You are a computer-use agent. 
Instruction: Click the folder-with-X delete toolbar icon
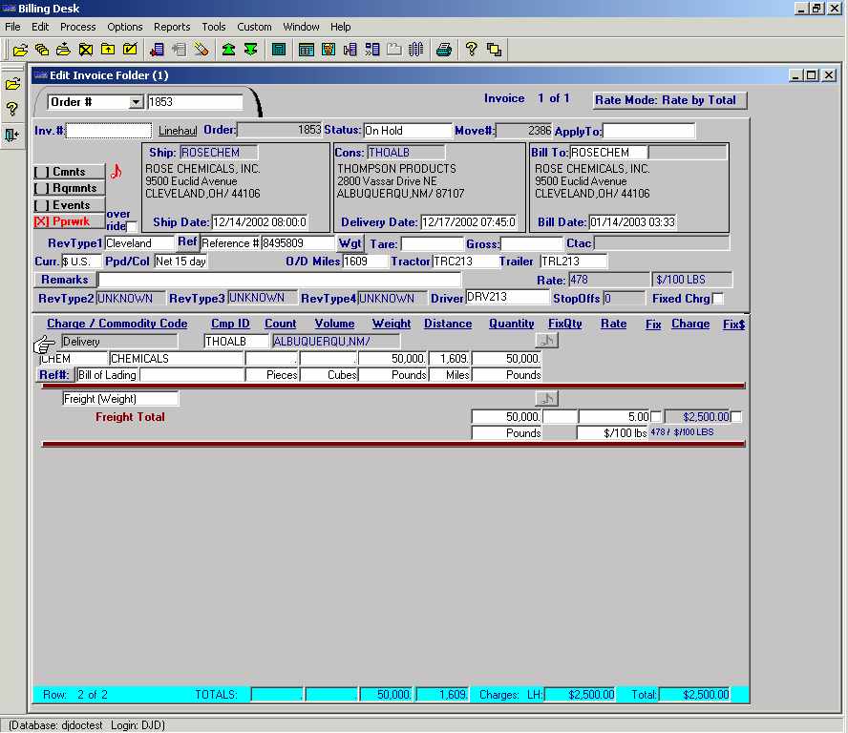tap(87, 49)
